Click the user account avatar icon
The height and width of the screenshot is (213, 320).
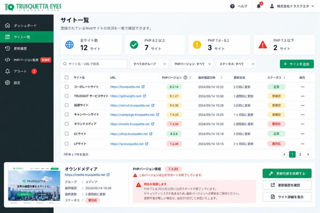coord(272,6)
